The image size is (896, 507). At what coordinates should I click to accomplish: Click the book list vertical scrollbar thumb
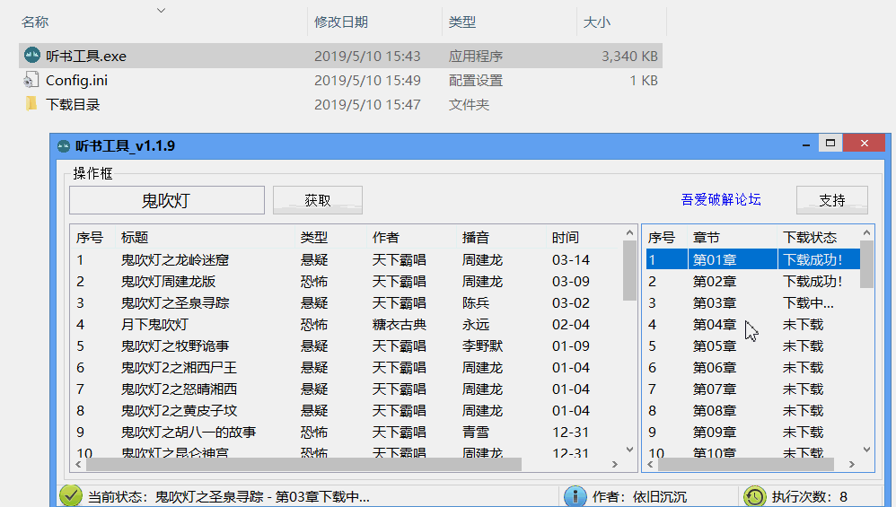pos(629,270)
